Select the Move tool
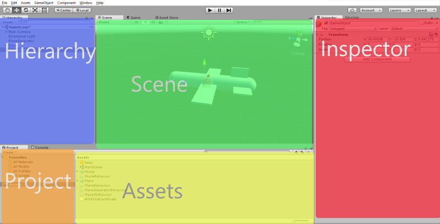Image resolution: width=440 pixels, height=224 pixels. 17,10
